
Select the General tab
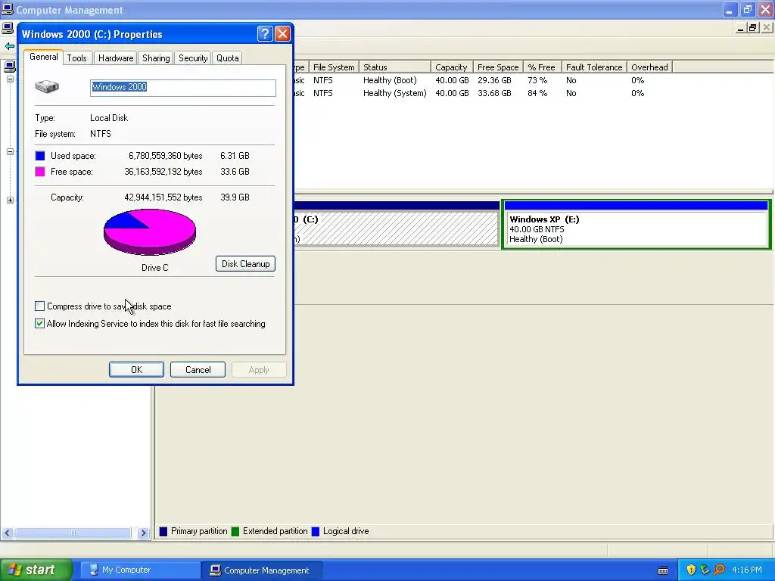43,57
